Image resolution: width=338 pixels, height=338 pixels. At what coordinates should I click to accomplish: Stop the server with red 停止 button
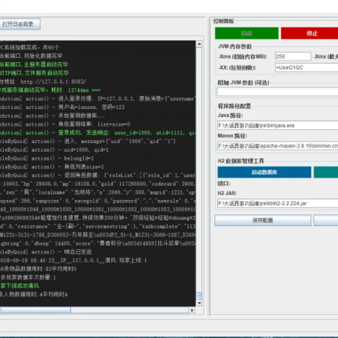click(311, 33)
